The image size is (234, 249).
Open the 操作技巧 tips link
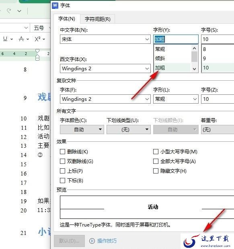point(107,241)
